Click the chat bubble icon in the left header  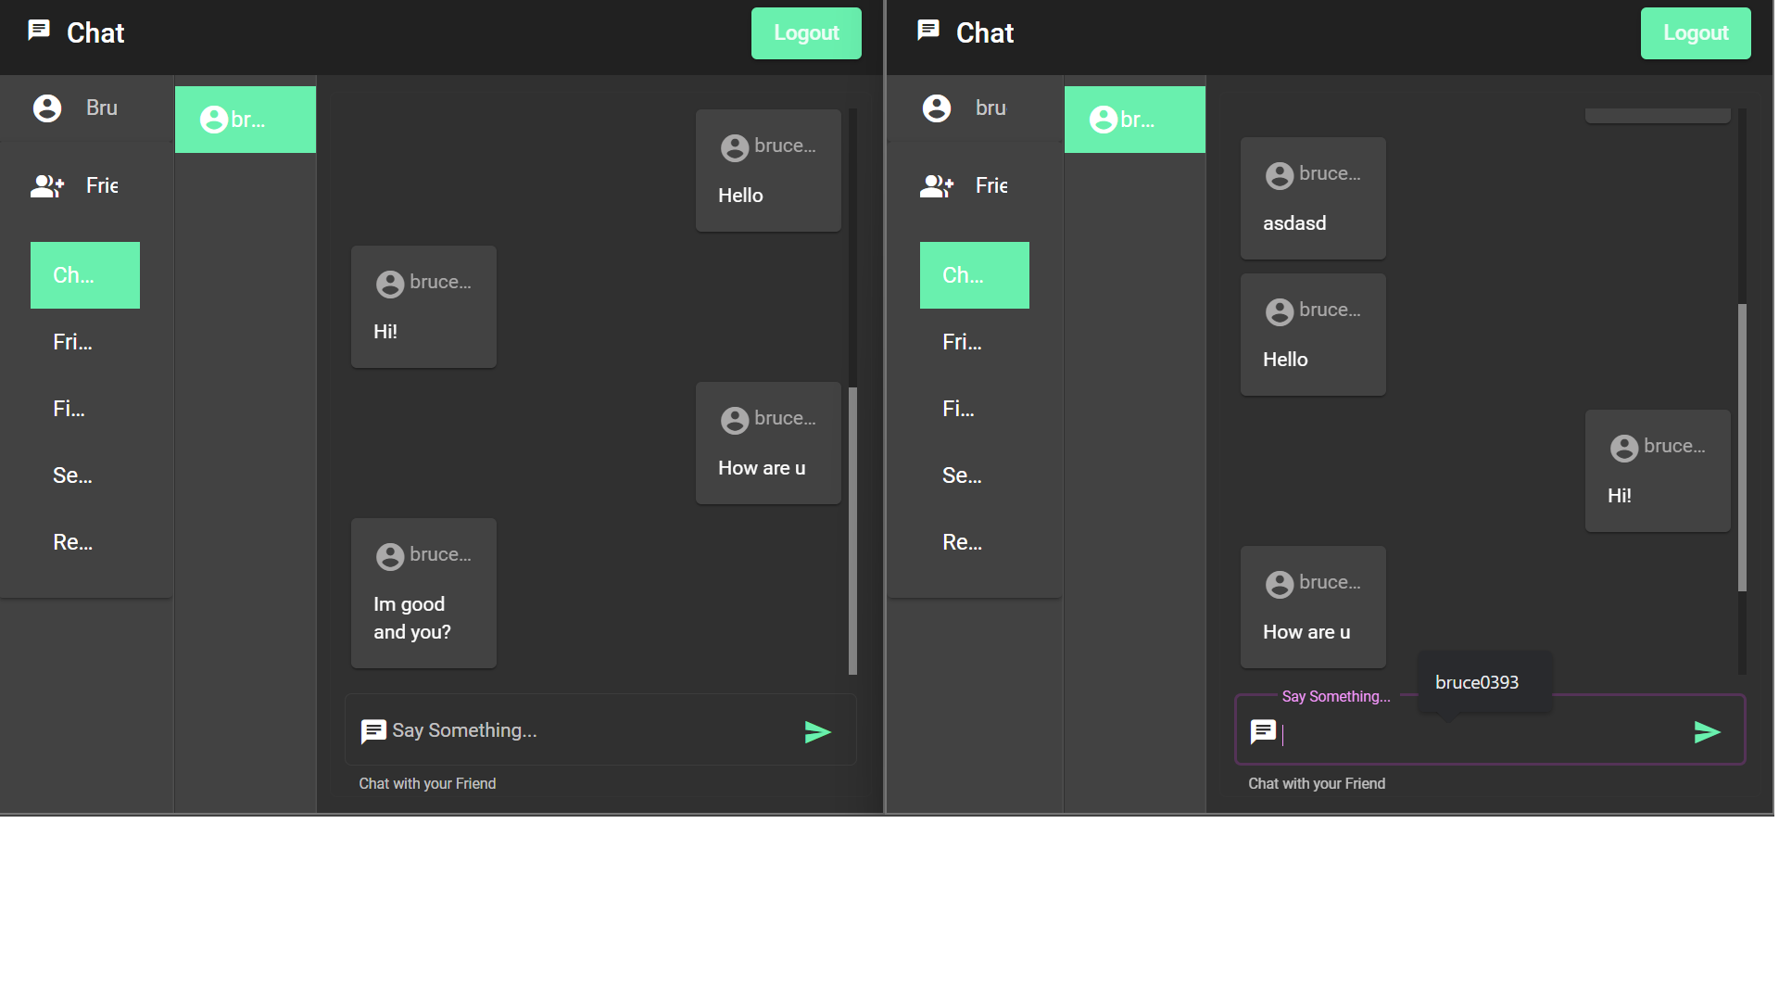(39, 31)
